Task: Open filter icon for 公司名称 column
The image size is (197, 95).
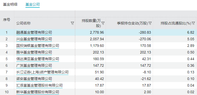Action: [x=72, y=23]
